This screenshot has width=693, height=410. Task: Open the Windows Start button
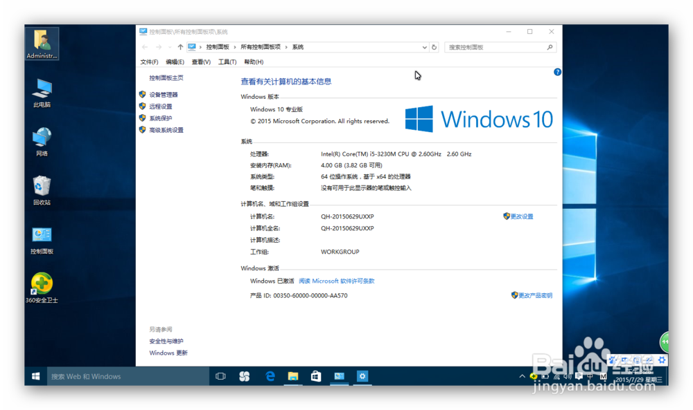click(36, 376)
